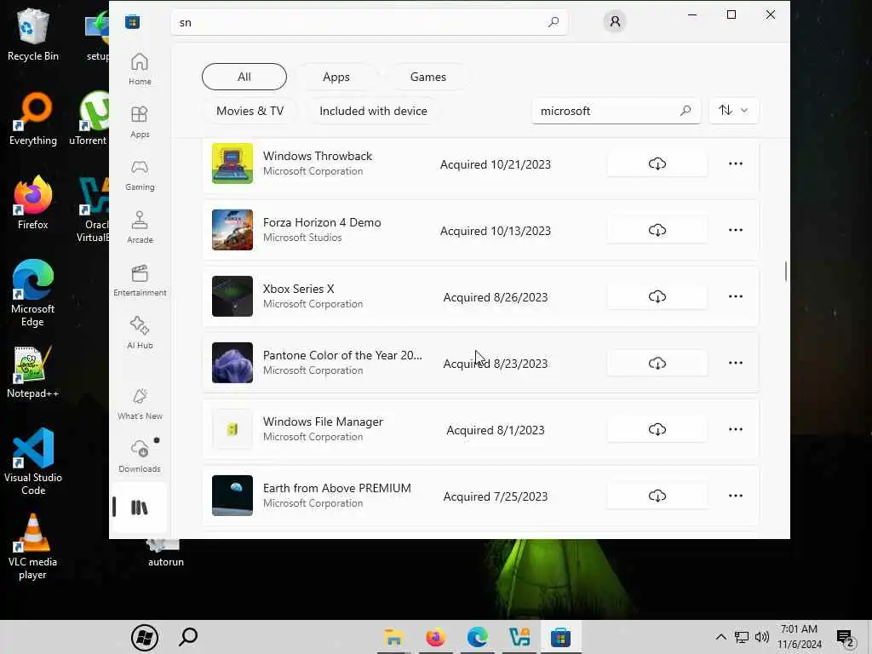Download Windows File Manager via cloud icon
This screenshot has height=654, width=872.
[x=657, y=429]
